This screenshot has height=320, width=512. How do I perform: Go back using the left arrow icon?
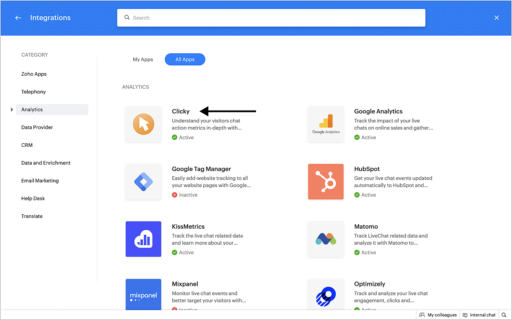pos(18,18)
